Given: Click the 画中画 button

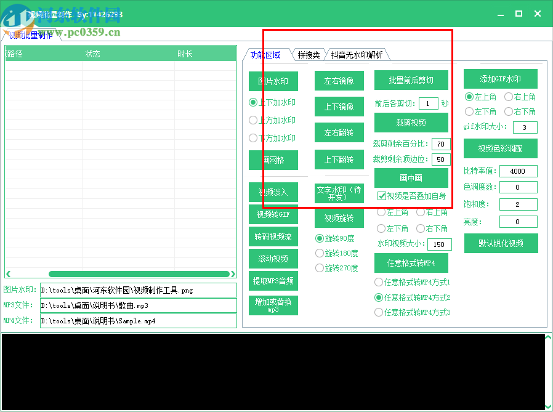Looking at the screenshot, I should tap(411, 178).
